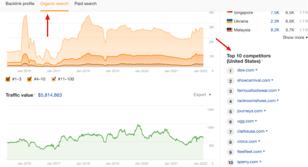308x167 pixels.
Task: Expand dropdown arrow next to journeys.com
Action: coord(265,111)
